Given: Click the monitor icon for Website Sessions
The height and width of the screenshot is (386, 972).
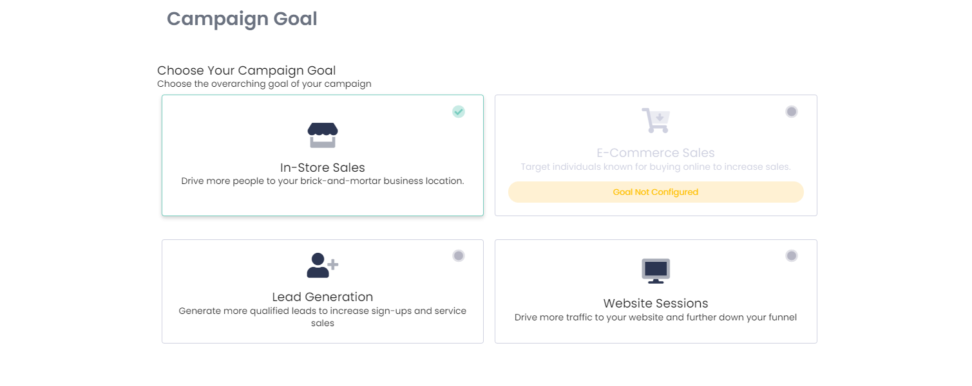Looking at the screenshot, I should tap(656, 271).
